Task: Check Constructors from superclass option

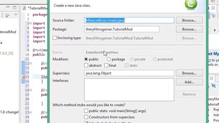Action: pyautogui.click(x=86, y=117)
